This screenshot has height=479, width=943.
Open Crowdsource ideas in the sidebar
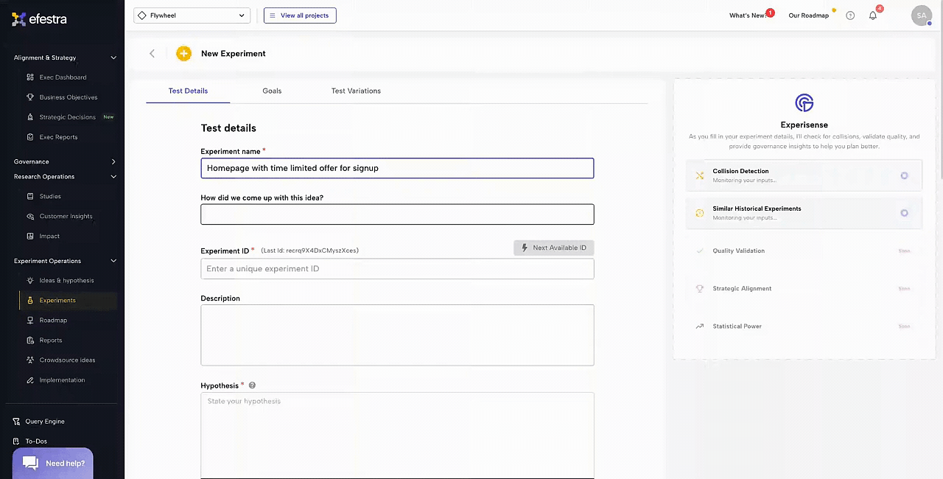(x=67, y=360)
